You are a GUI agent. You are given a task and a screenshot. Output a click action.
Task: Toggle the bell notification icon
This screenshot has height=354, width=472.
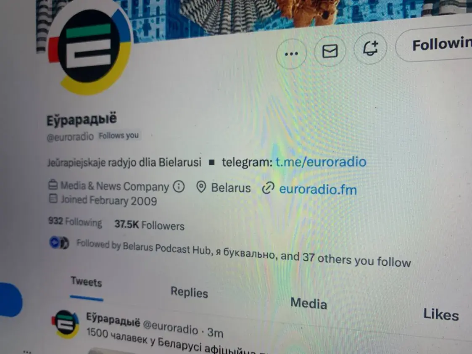370,48
